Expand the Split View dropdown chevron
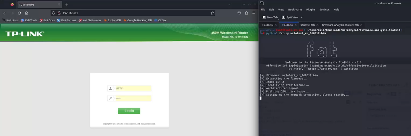 tap(302, 17)
